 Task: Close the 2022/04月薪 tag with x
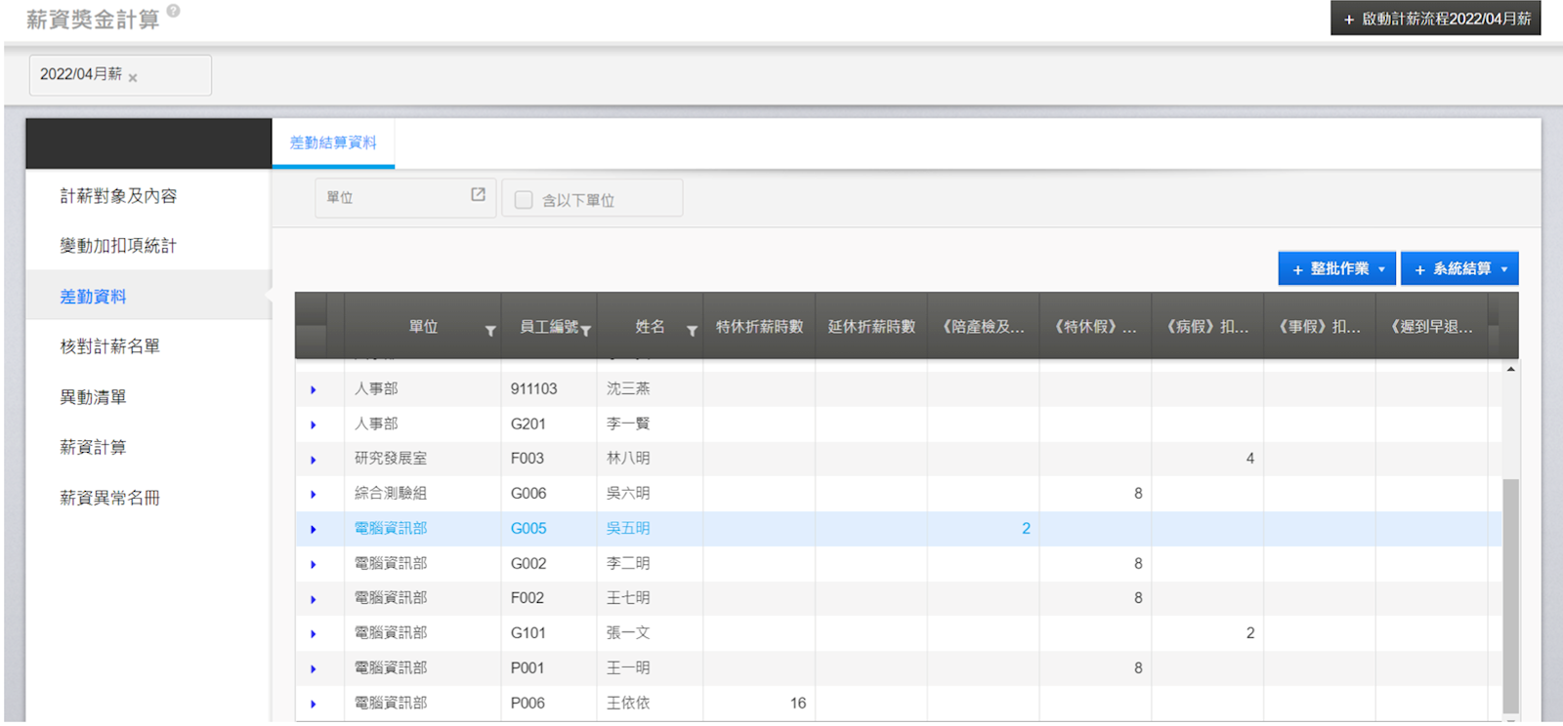[133, 78]
